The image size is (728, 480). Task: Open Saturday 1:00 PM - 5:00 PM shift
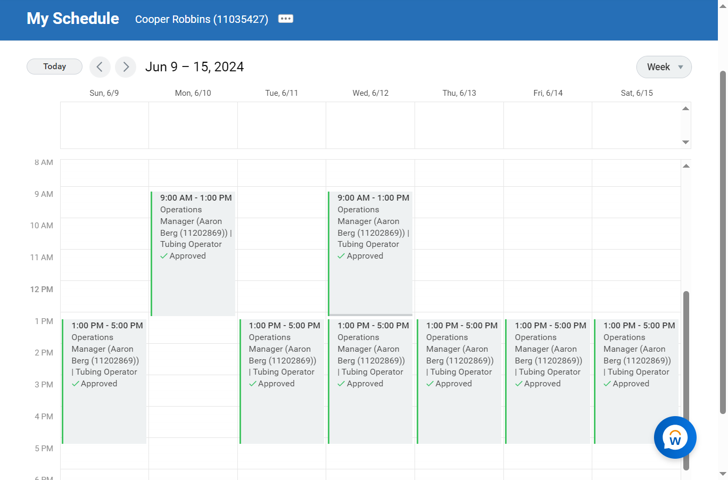(636, 381)
